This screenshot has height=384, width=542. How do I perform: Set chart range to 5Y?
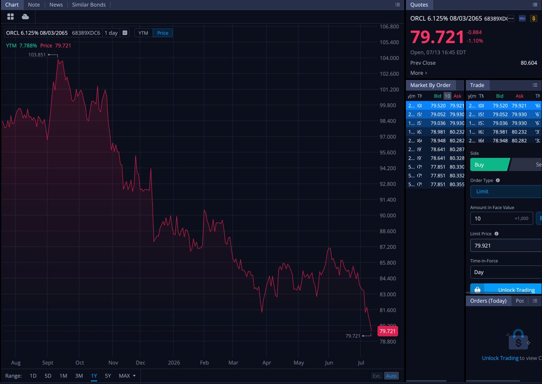point(108,376)
